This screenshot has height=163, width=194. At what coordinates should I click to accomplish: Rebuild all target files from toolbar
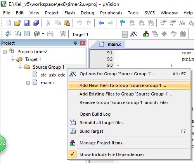(27, 34)
